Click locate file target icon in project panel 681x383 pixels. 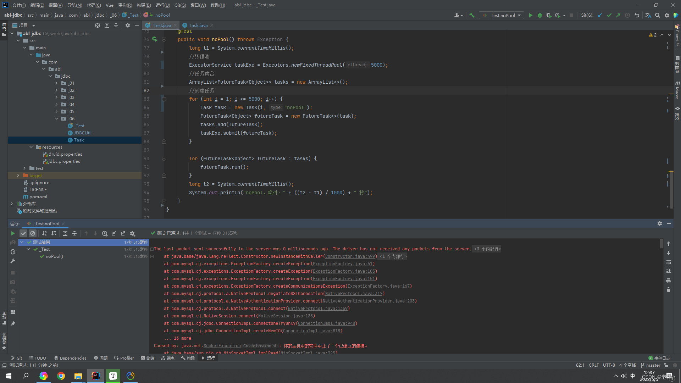(98, 25)
